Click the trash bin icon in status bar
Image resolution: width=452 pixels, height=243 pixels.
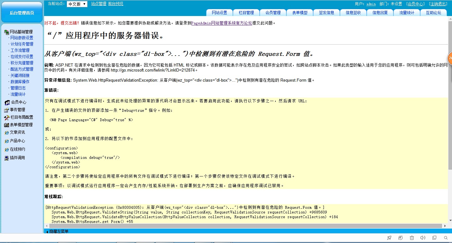412,238
